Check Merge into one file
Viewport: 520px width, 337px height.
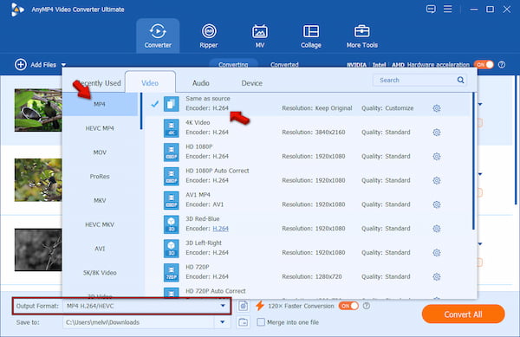pyautogui.click(x=261, y=322)
